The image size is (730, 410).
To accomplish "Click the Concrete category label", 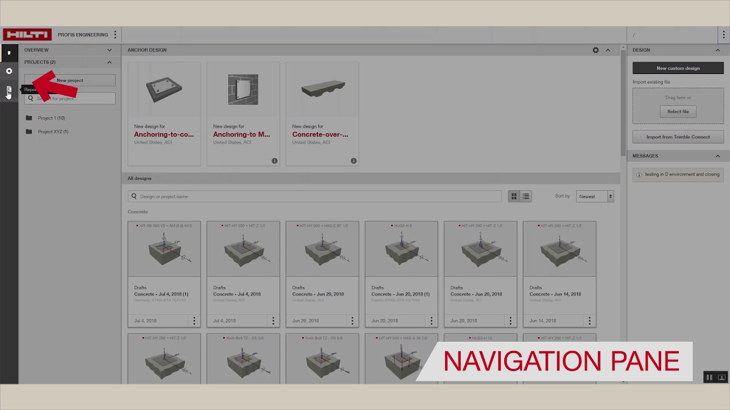I will tap(137, 212).
